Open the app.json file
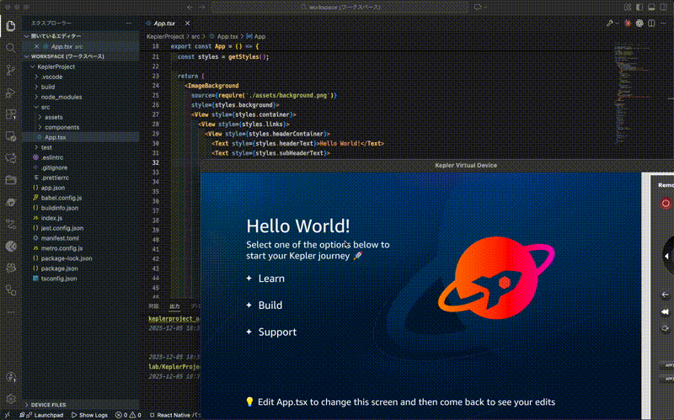 point(81,188)
